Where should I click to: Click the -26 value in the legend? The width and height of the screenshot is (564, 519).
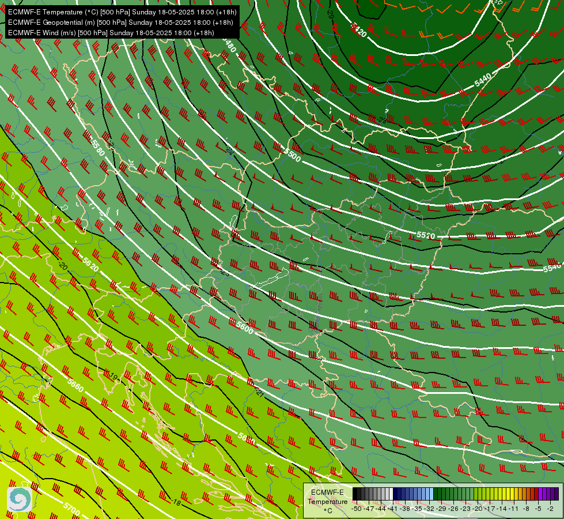click(x=455, y=509)
